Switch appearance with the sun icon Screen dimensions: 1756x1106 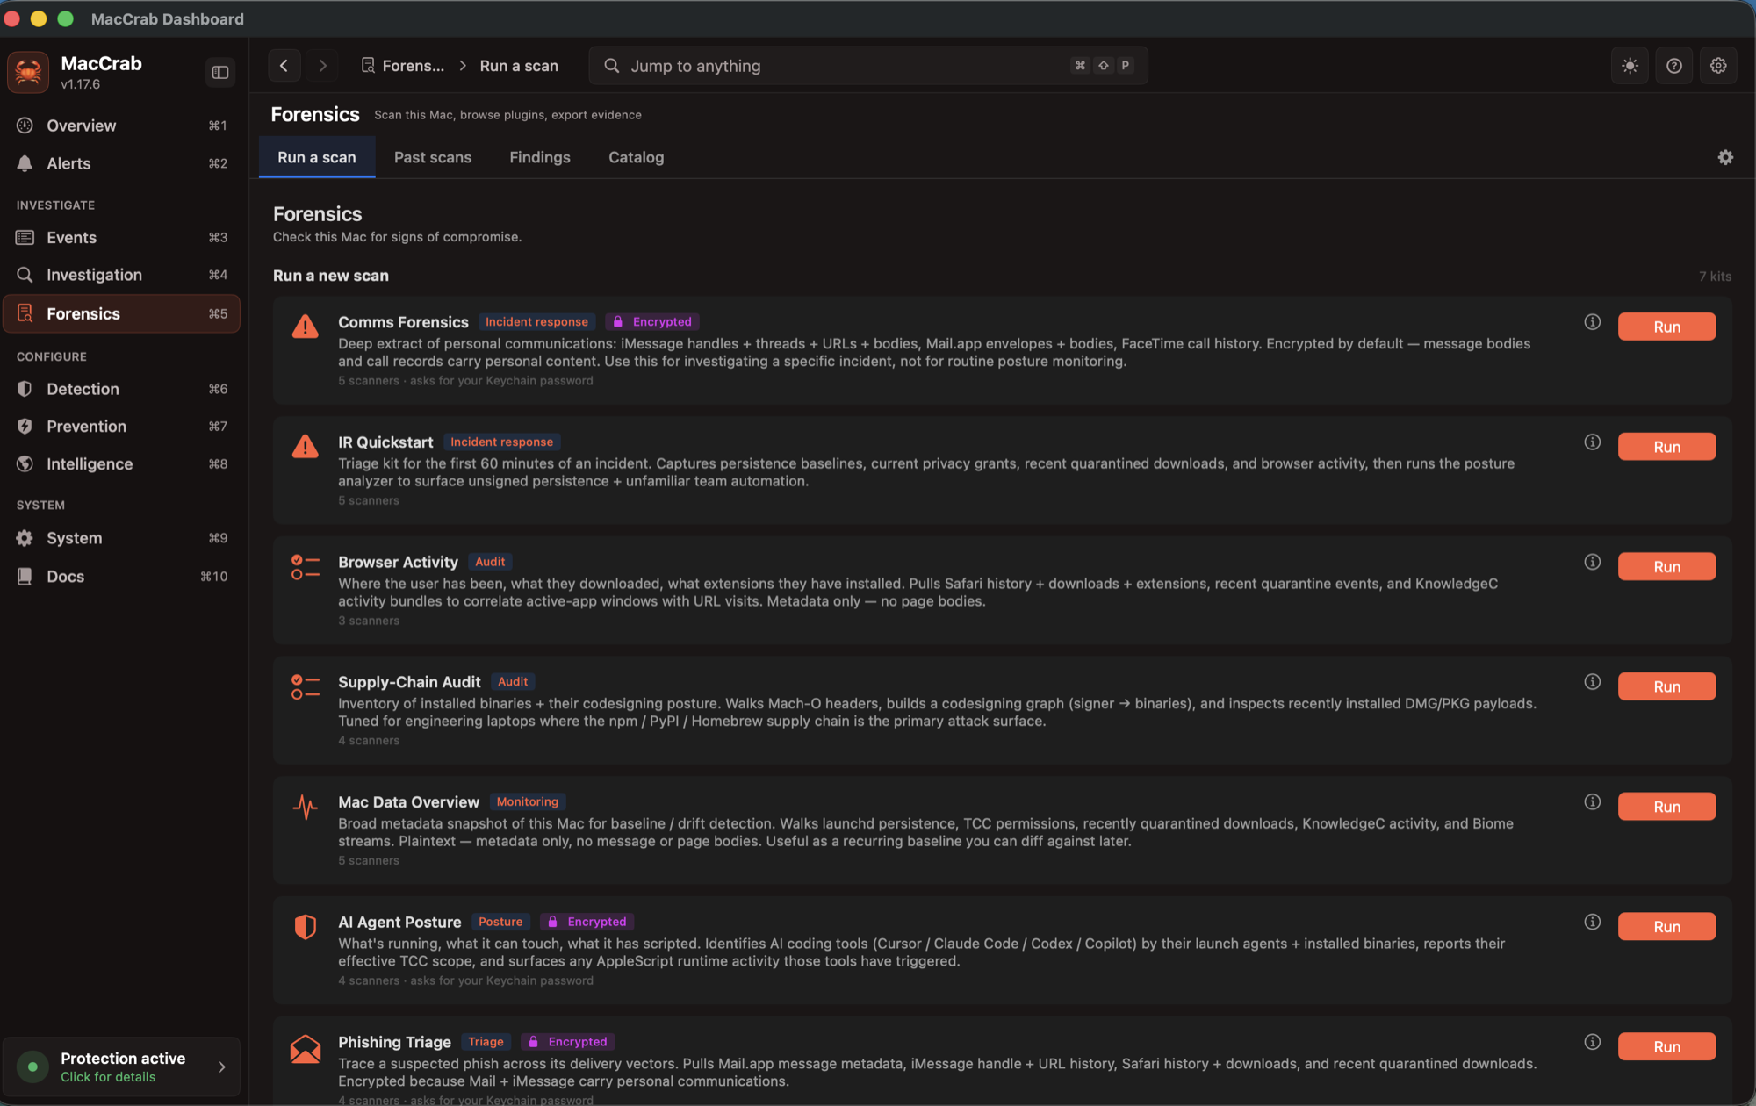[x=1630, y=66]
